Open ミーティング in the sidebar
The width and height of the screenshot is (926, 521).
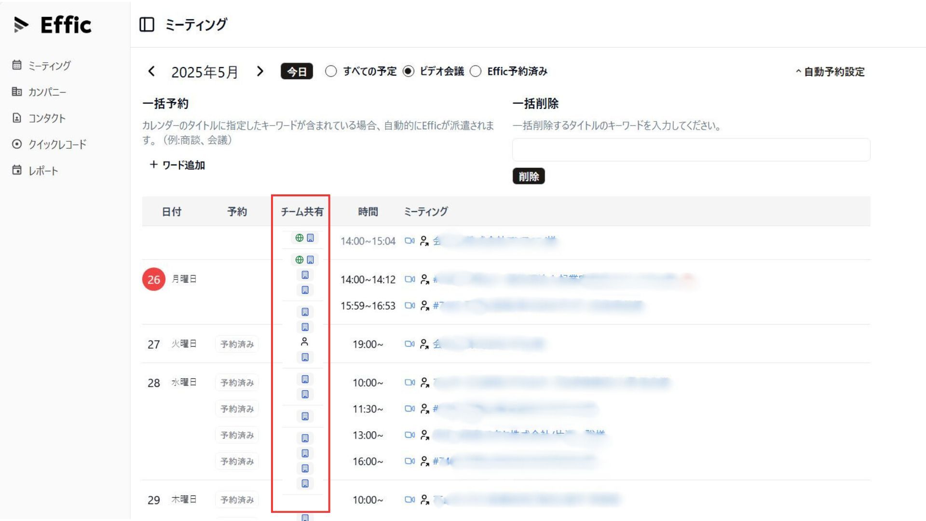pyautogui.click(x=41, y=65)
